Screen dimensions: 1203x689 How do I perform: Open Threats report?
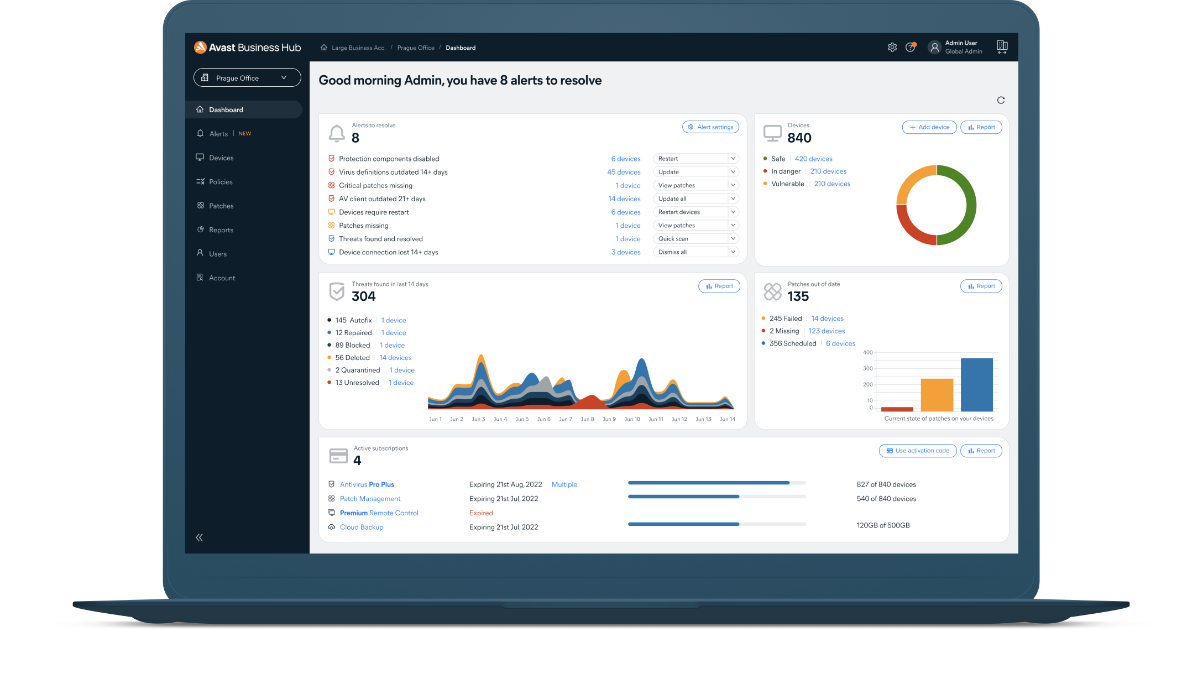(718, 286)
